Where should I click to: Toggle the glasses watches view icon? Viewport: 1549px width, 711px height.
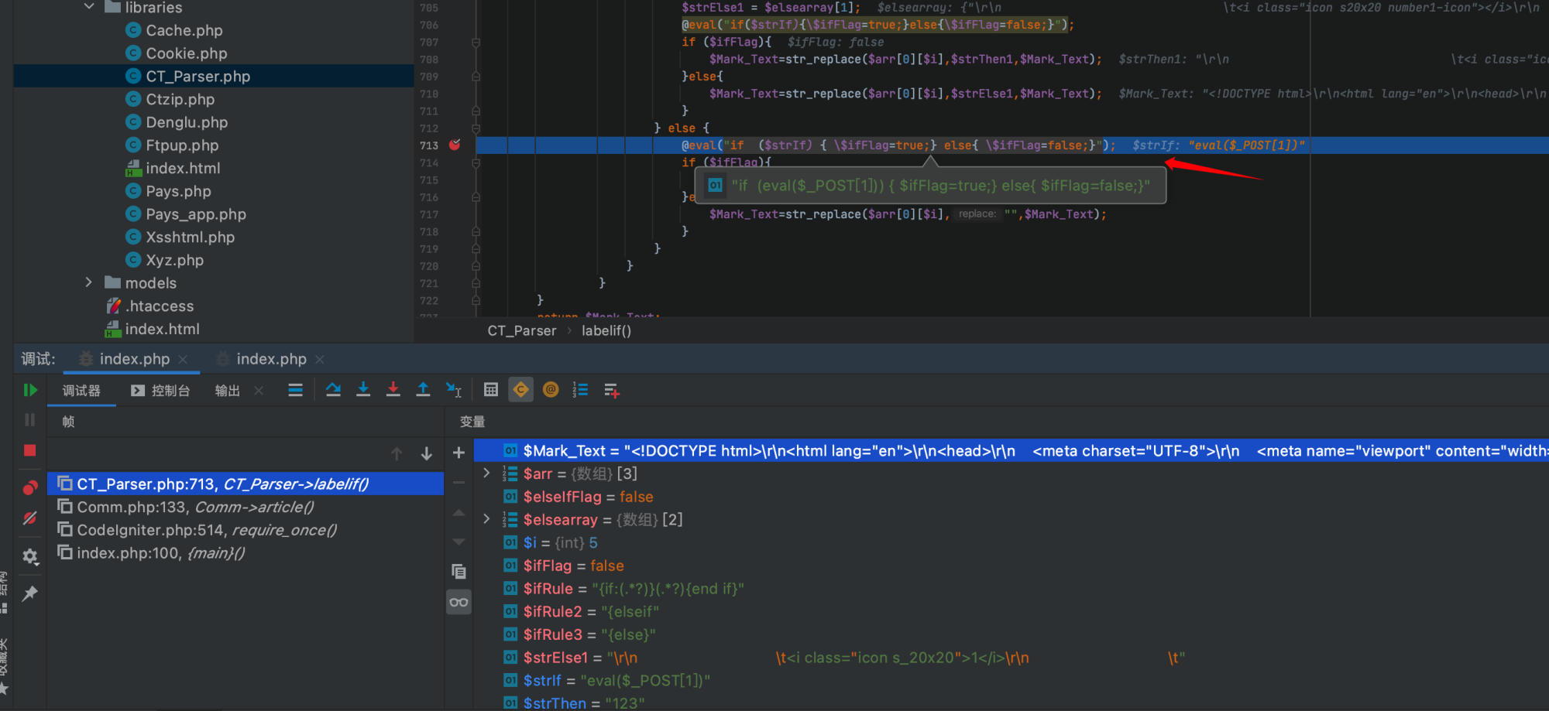click(x=459, y=602)
